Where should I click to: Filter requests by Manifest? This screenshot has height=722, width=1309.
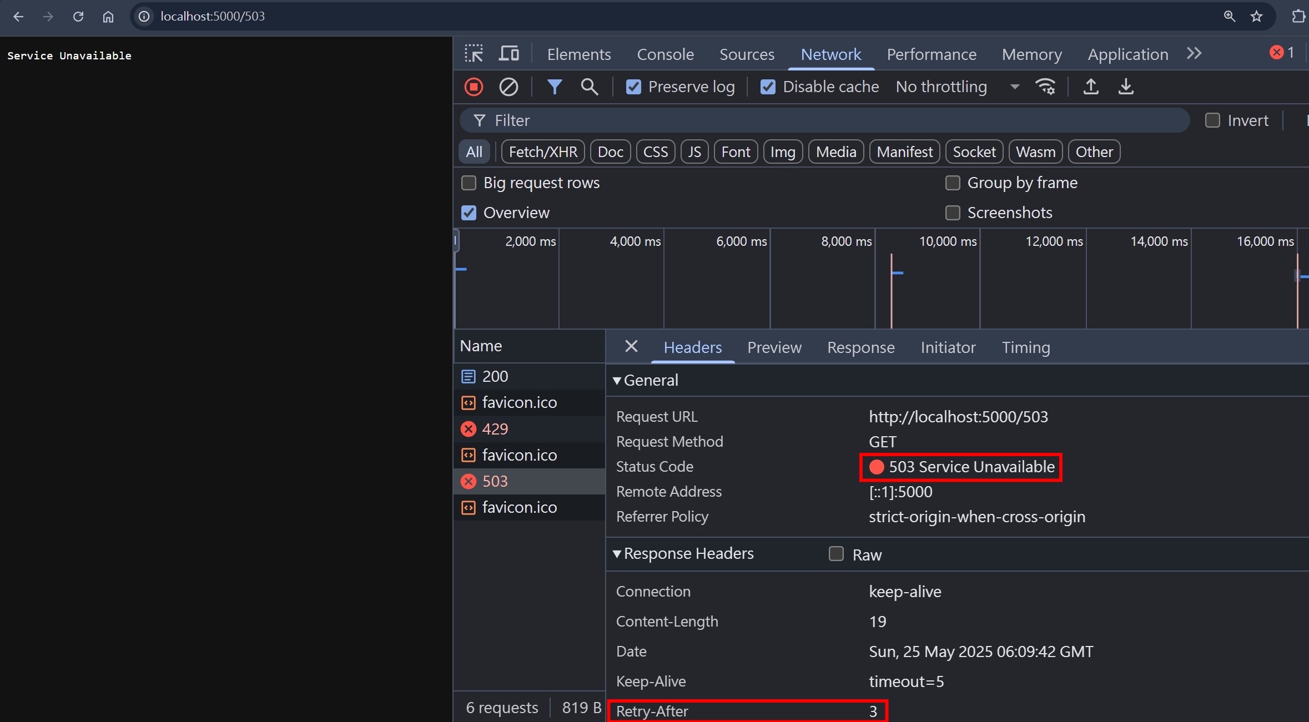[905, 152]
